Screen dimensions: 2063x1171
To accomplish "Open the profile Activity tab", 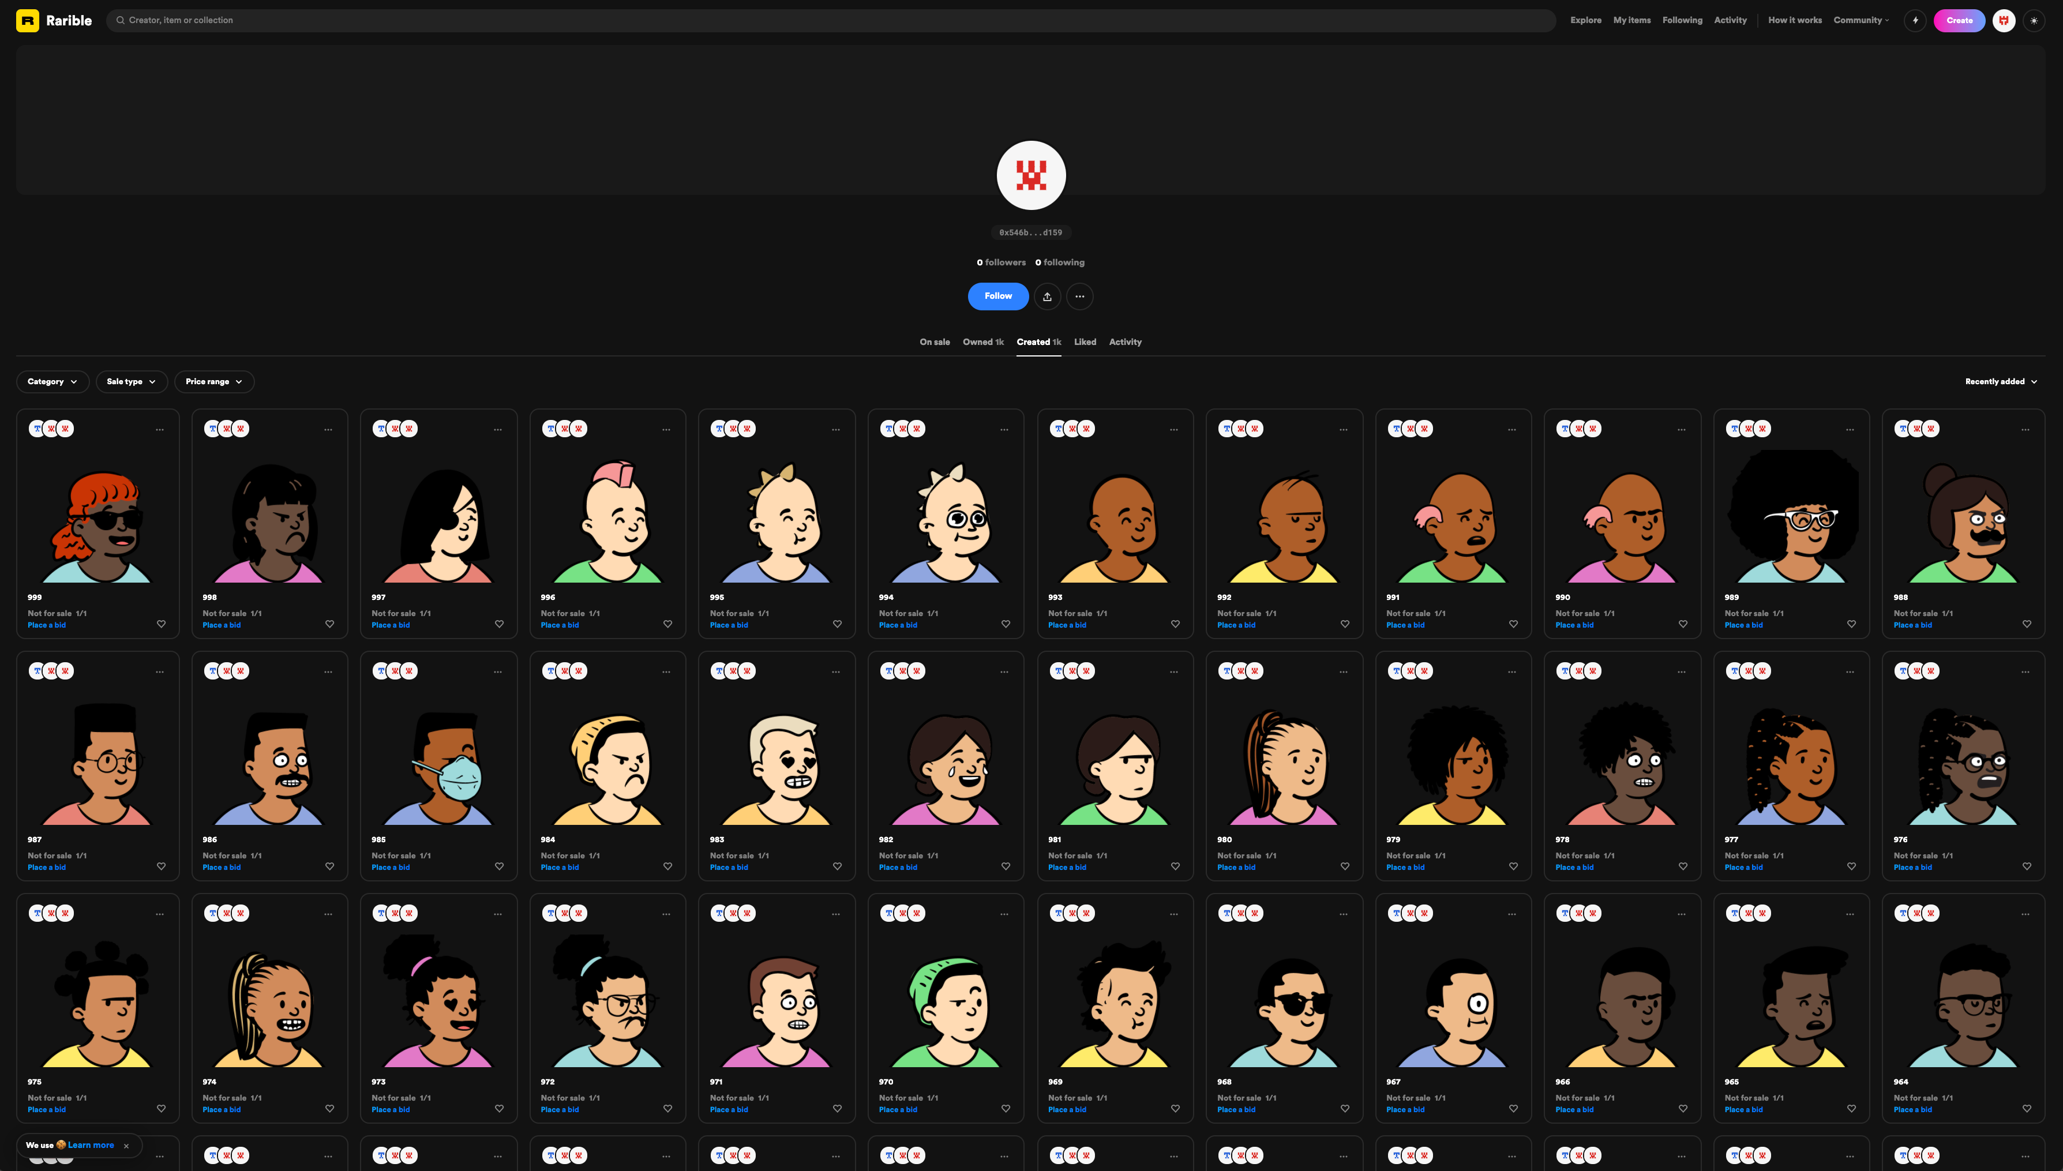I will tap(1125, 342).
